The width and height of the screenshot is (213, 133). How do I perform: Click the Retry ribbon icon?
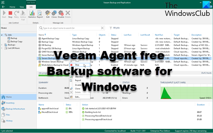click(x=16, y=14)
